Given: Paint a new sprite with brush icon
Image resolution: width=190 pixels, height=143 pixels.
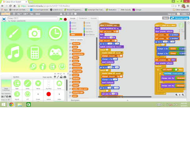Looking at the screenshot, I should 58,77.
